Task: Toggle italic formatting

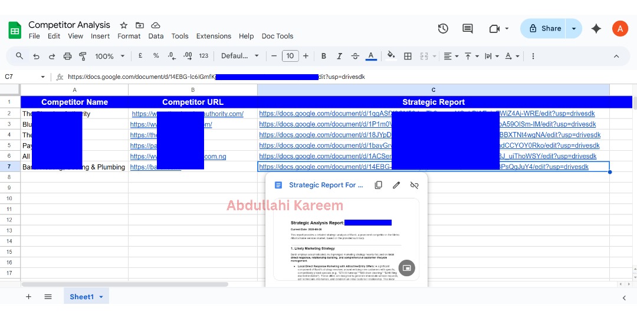Action: coord(340,56)
